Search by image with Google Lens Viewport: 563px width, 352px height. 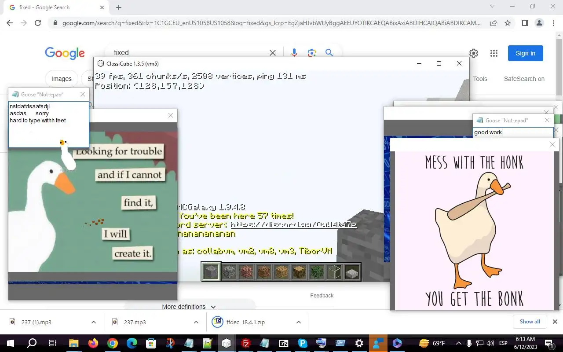point(312,53)
